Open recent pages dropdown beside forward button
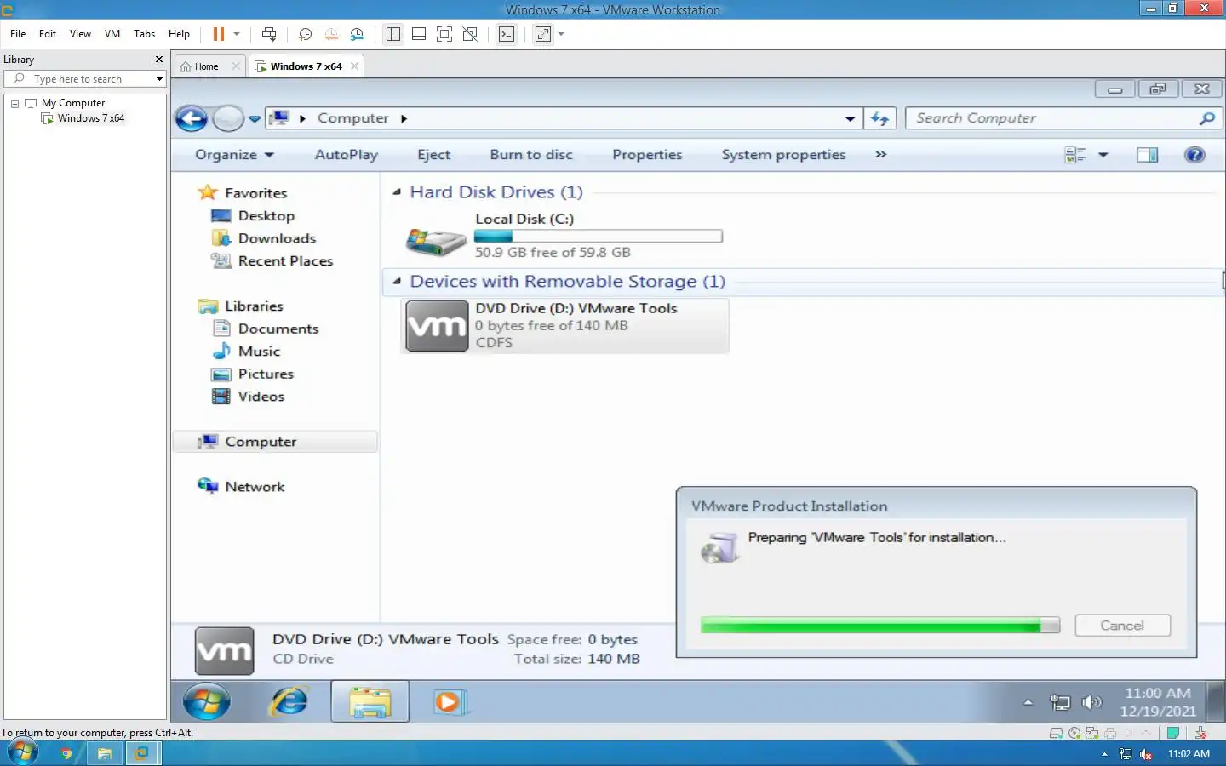 [255, 119]
